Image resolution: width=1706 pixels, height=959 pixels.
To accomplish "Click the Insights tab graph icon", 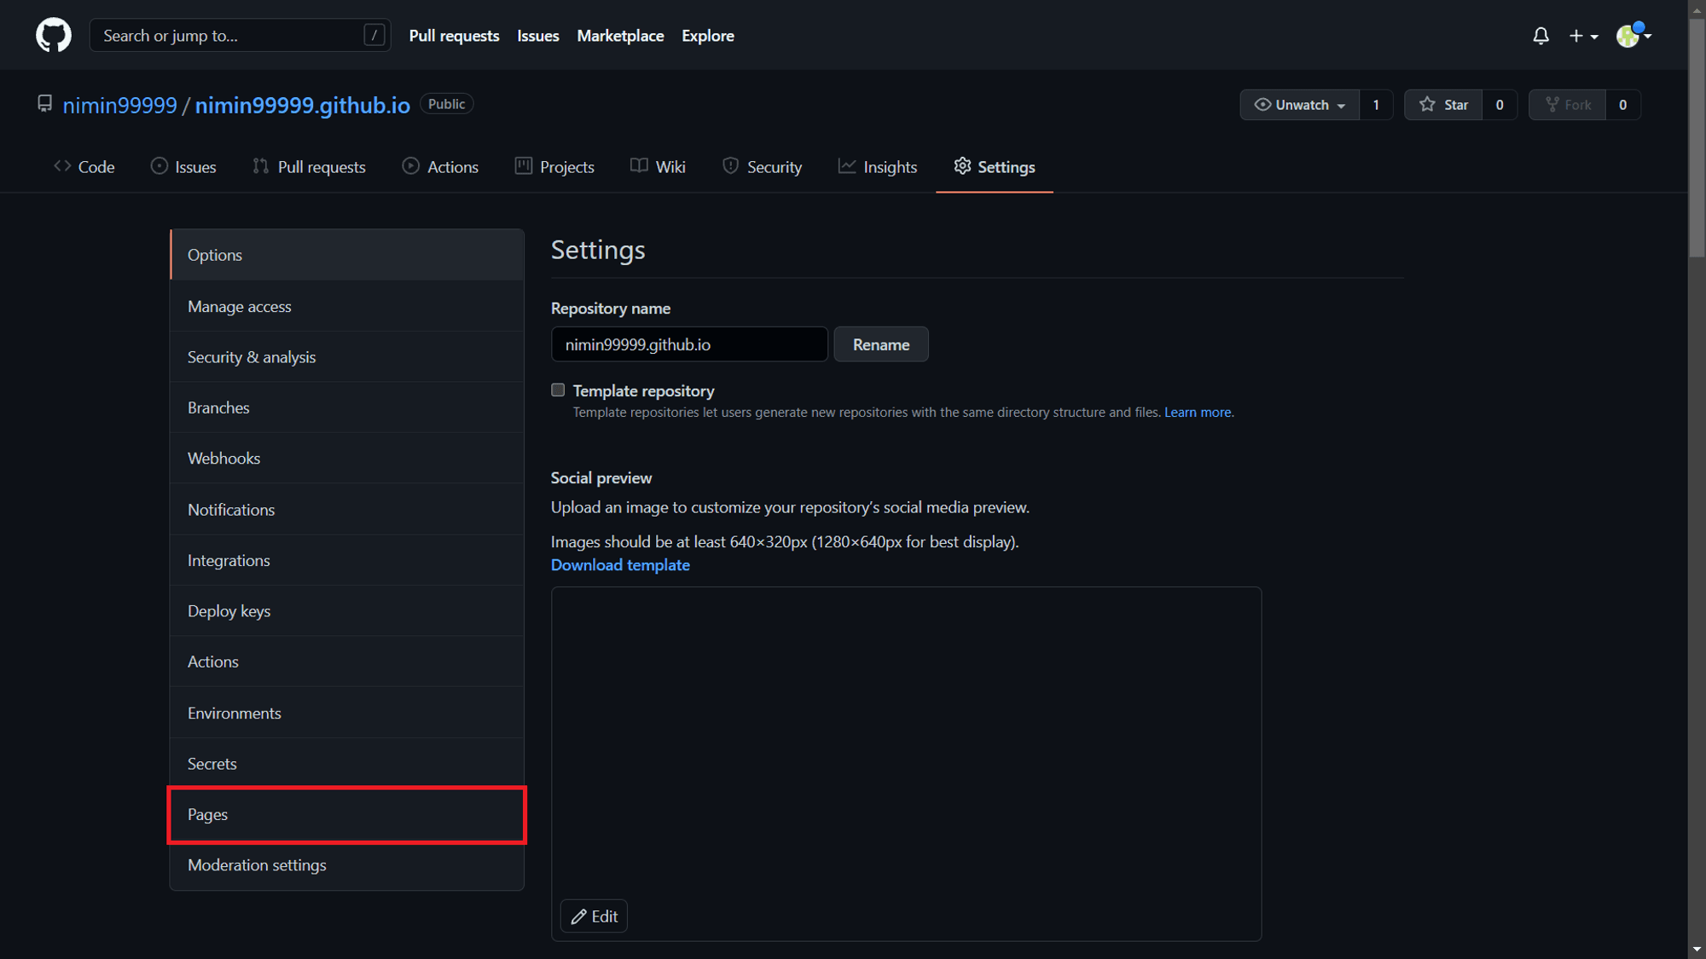I will 847,166.
